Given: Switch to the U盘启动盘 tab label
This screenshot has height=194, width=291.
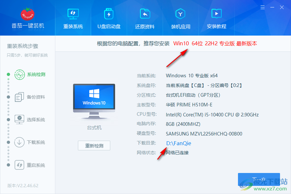Looking at the screenshot, I should pos(109,27).
